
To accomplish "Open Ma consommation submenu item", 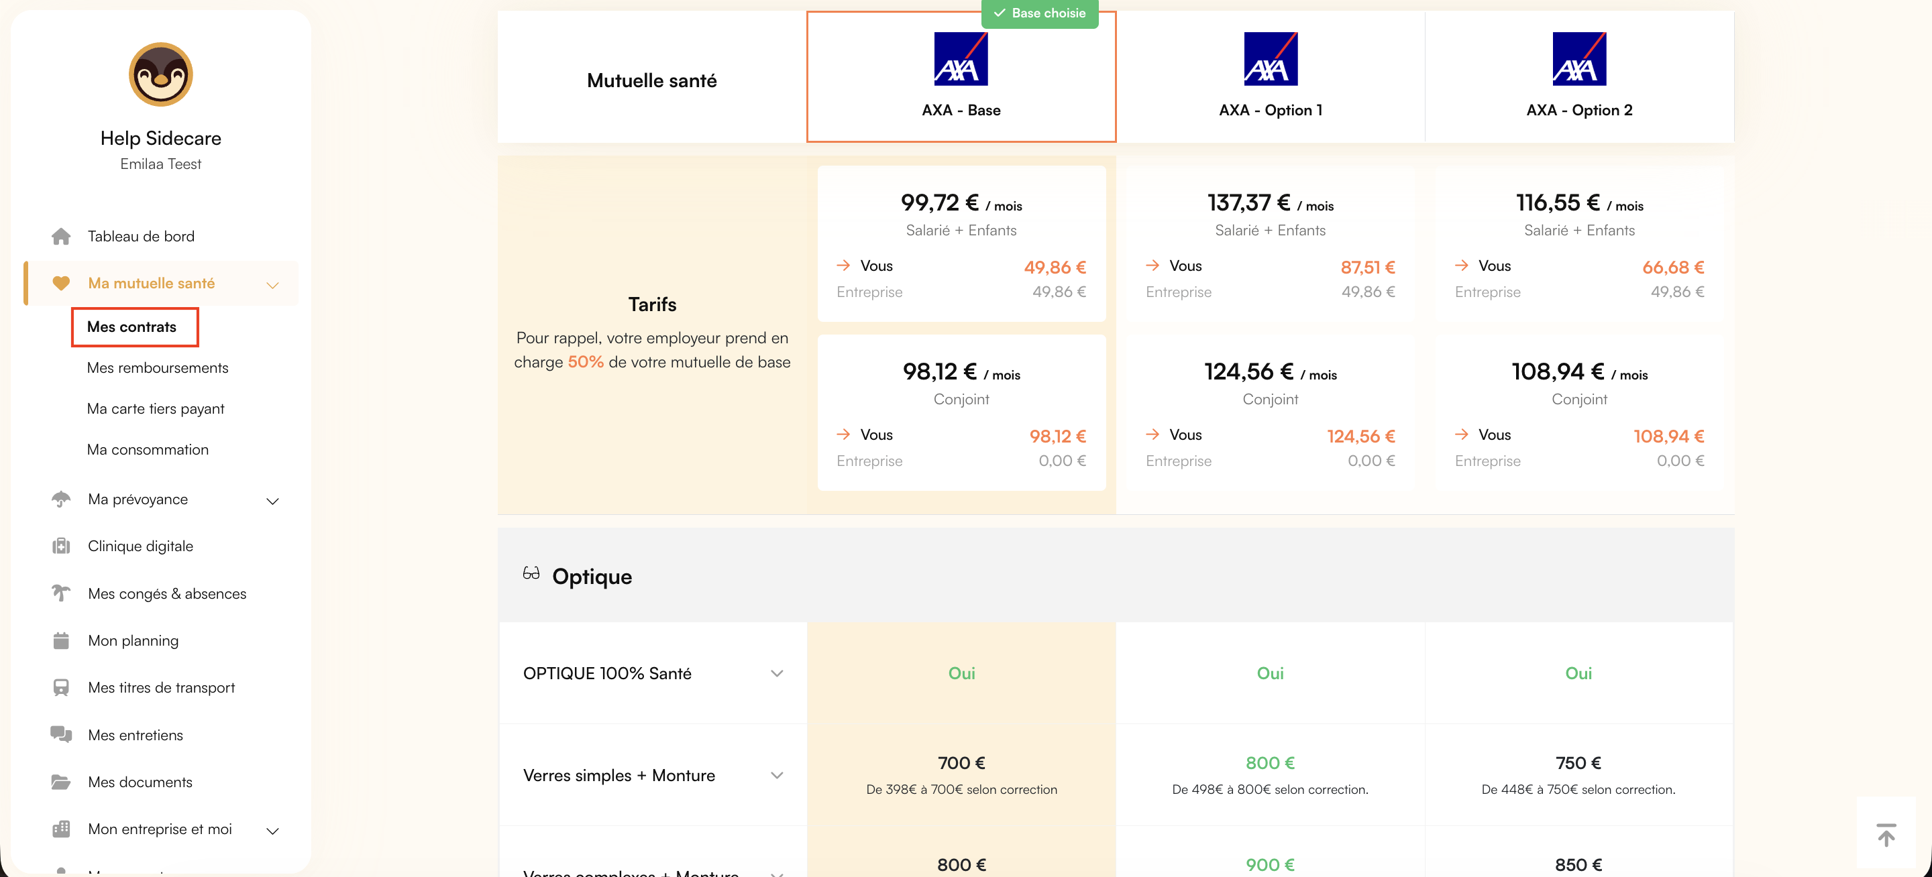I will coord(148,450).
